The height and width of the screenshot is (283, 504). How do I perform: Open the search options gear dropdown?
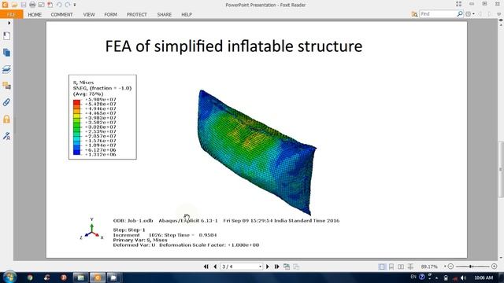click(470, 14)
